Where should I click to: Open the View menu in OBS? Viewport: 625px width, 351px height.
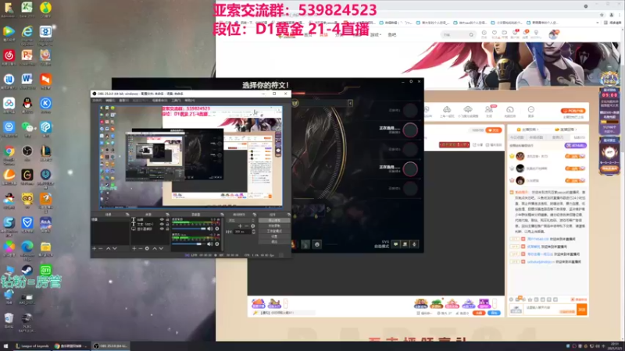point(123,101)
